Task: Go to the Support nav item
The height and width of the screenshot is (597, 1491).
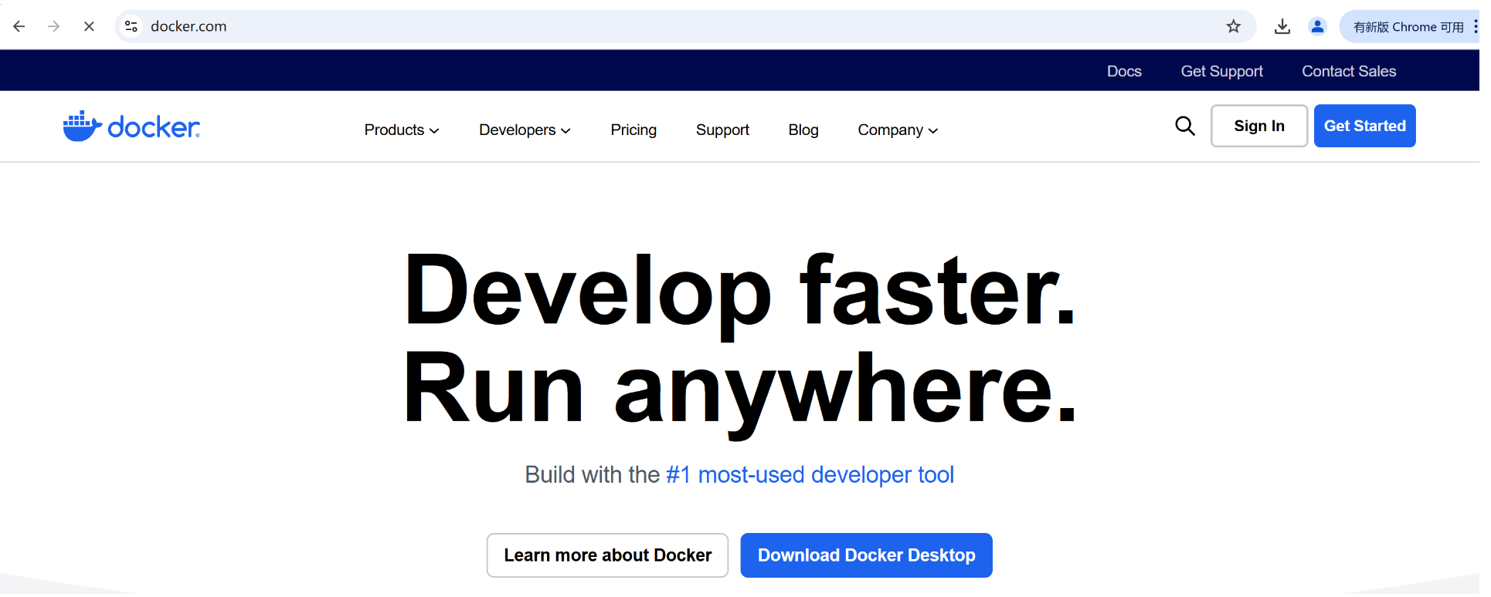Action: coord(722,130)
